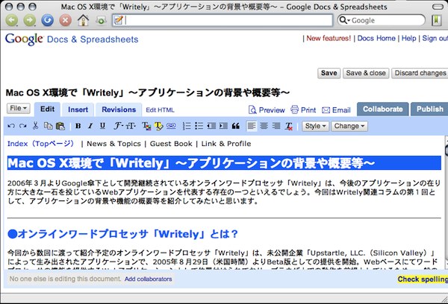Click the bookmarks icon at toolbar right
This screenshot has width=448, height=304.
[436, 20]
